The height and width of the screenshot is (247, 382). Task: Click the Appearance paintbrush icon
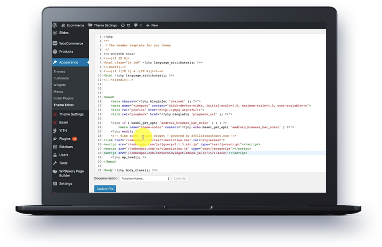pos(55,62)
